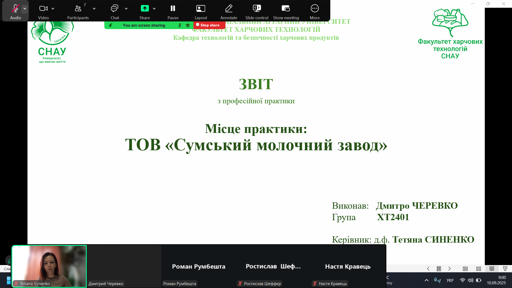Minimize the presentation window
Viewport: 512px width, 288px height.
473,4
